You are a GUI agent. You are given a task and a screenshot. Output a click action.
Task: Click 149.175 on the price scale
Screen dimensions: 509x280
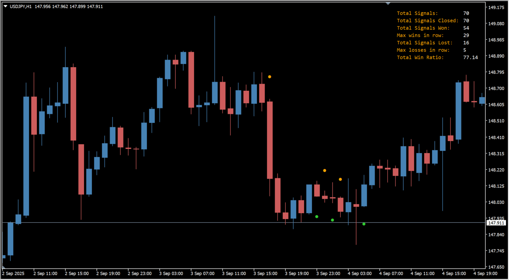coord(496,7)
